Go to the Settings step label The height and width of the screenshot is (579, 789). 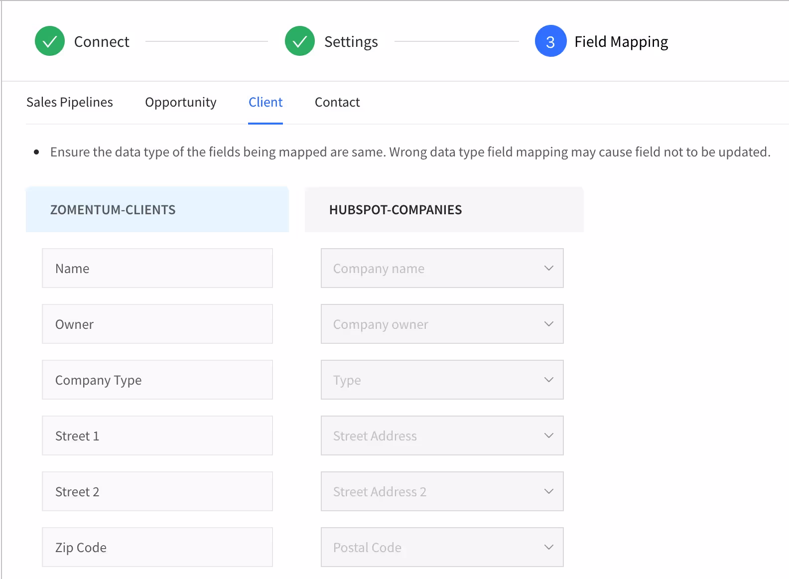351,42
